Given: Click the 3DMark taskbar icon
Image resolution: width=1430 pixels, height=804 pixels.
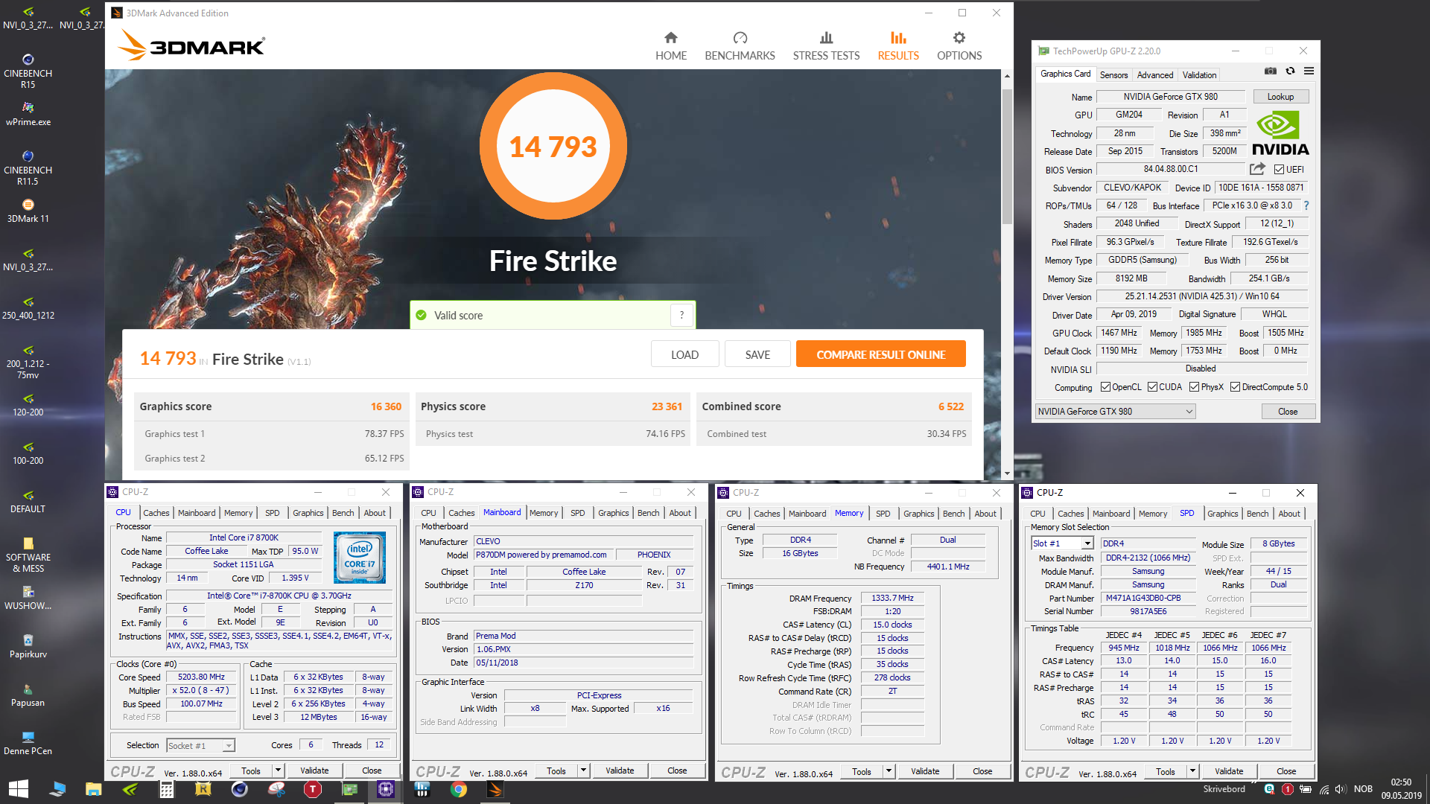Looking at the screenshot, I should click(x=495, y=789).
